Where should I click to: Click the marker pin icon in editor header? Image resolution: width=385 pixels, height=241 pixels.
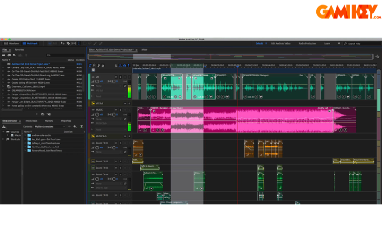pos(128,66)
